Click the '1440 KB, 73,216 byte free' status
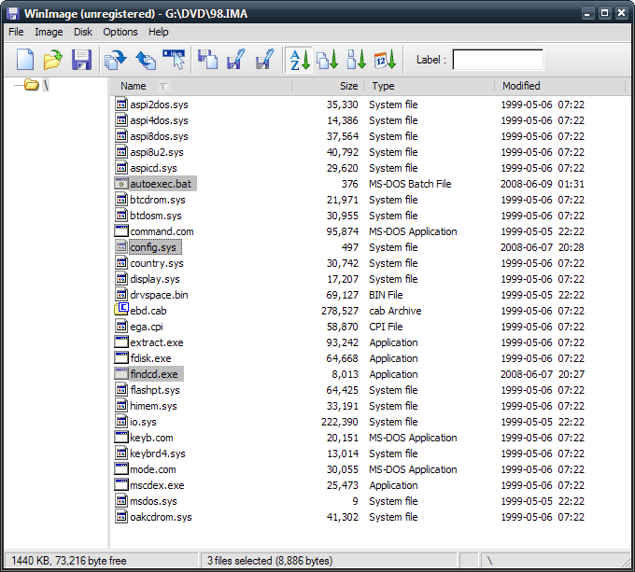635x572 pixels. (69, 561)
